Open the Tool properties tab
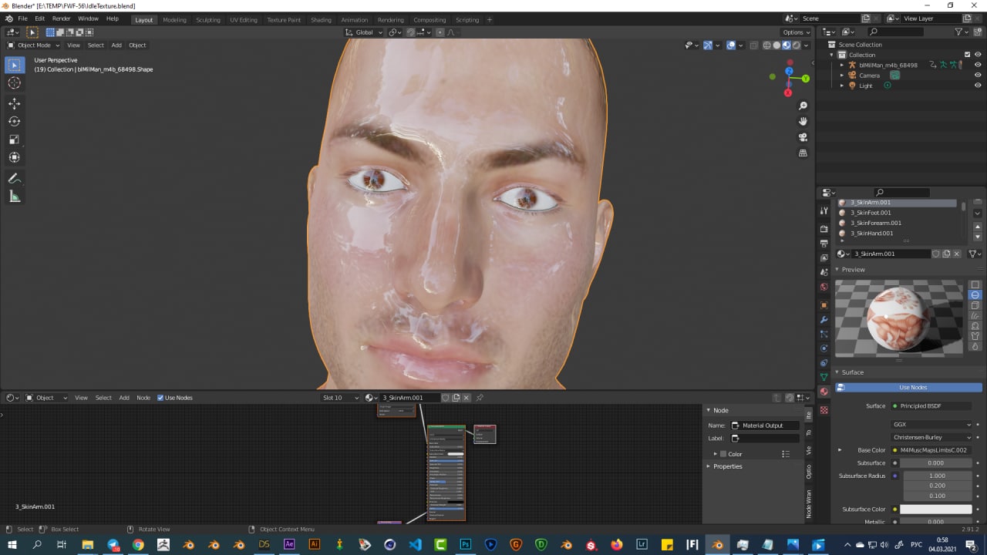The image size is (987, 555). point(824,210)
